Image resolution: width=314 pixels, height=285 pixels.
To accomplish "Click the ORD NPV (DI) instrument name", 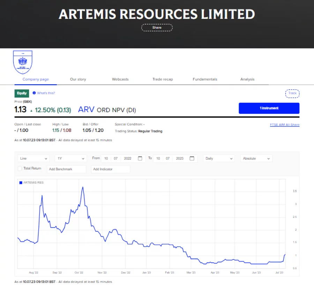I will tap(116, 110).
